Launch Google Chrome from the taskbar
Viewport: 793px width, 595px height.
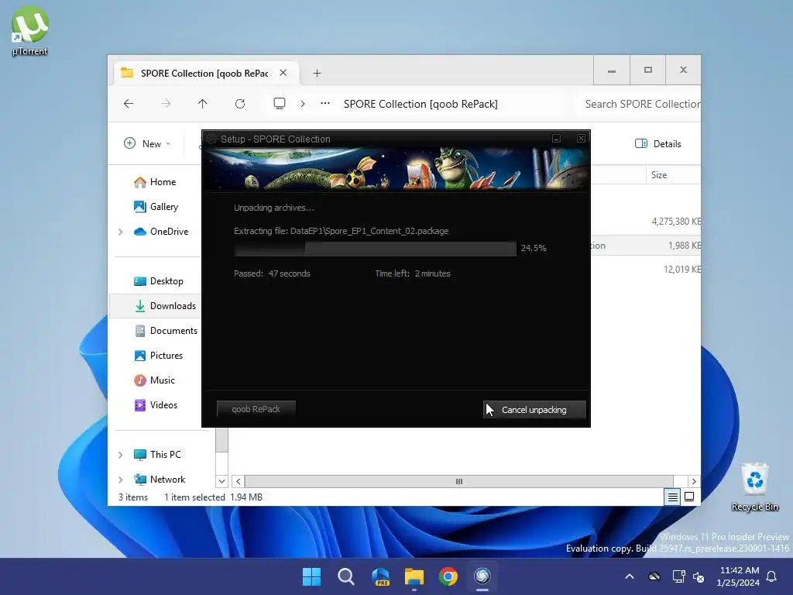pyautogui.click(x=448, y=576)
